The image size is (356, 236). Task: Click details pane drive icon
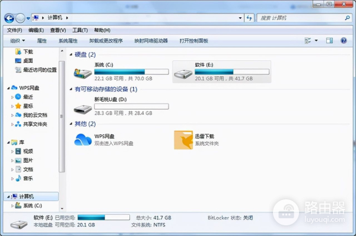click(19, 224)
